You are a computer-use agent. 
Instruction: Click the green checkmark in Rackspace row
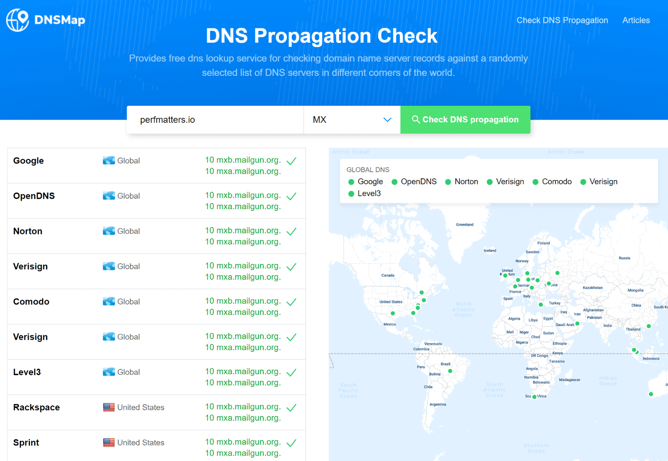coord(292,407)
